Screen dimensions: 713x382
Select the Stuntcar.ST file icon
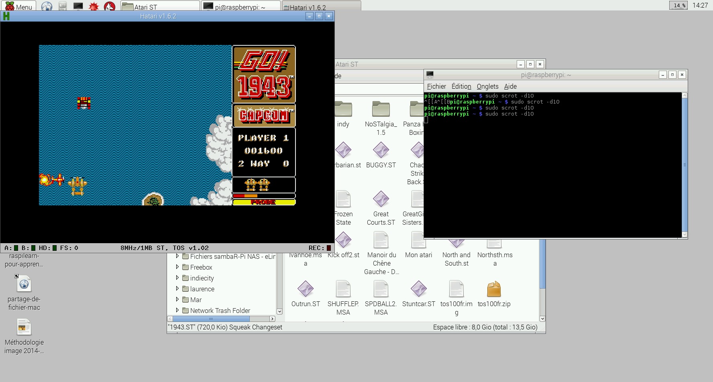[x=419, y=289]
